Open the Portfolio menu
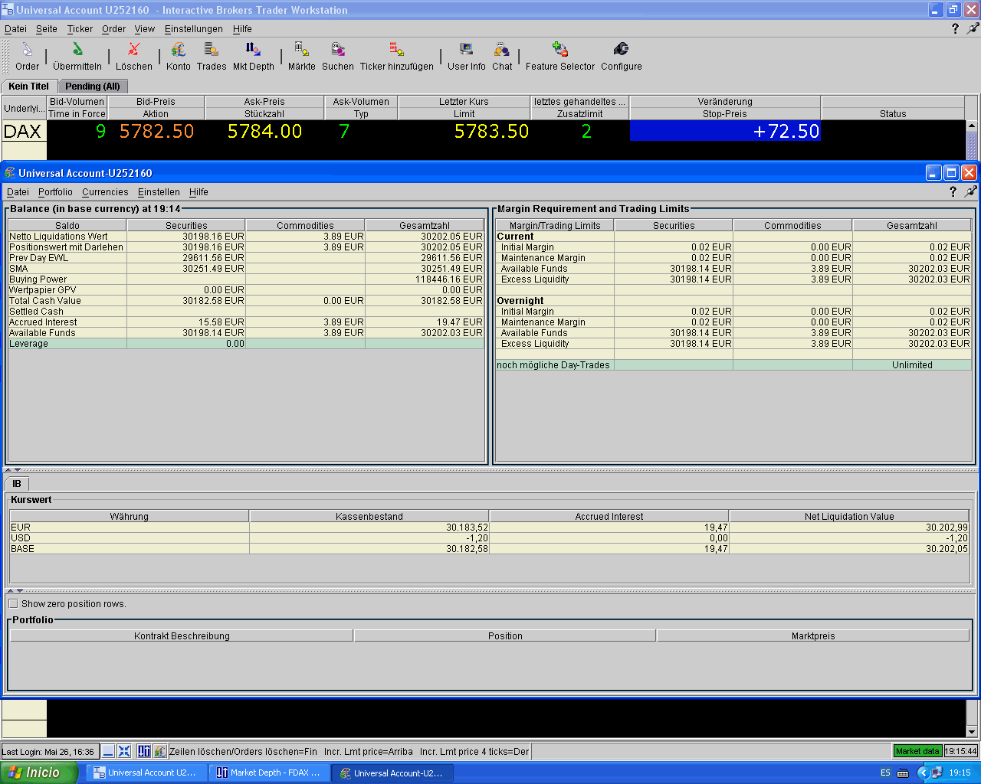This screenshot has height=784, width=981. [55, 192]
